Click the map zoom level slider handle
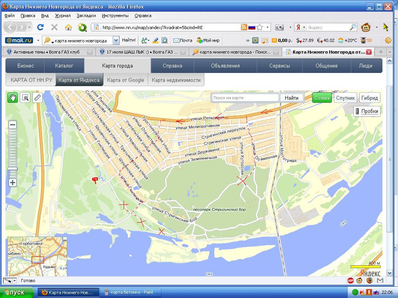Image resolution: width=398 pixels, height=298 pixels. coord(13,168)
